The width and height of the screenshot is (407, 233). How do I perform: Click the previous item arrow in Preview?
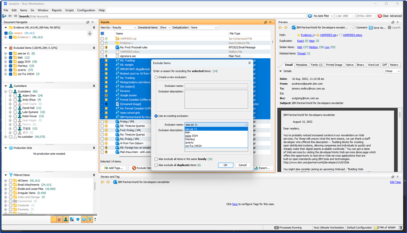(280, 28)
